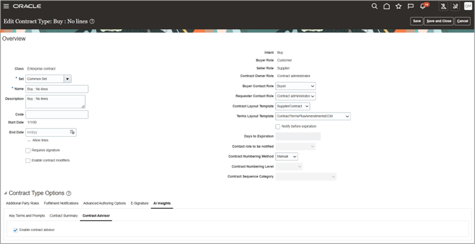Open Terms Layout Template dropdown
475x244 pixels.
(313, 116)
